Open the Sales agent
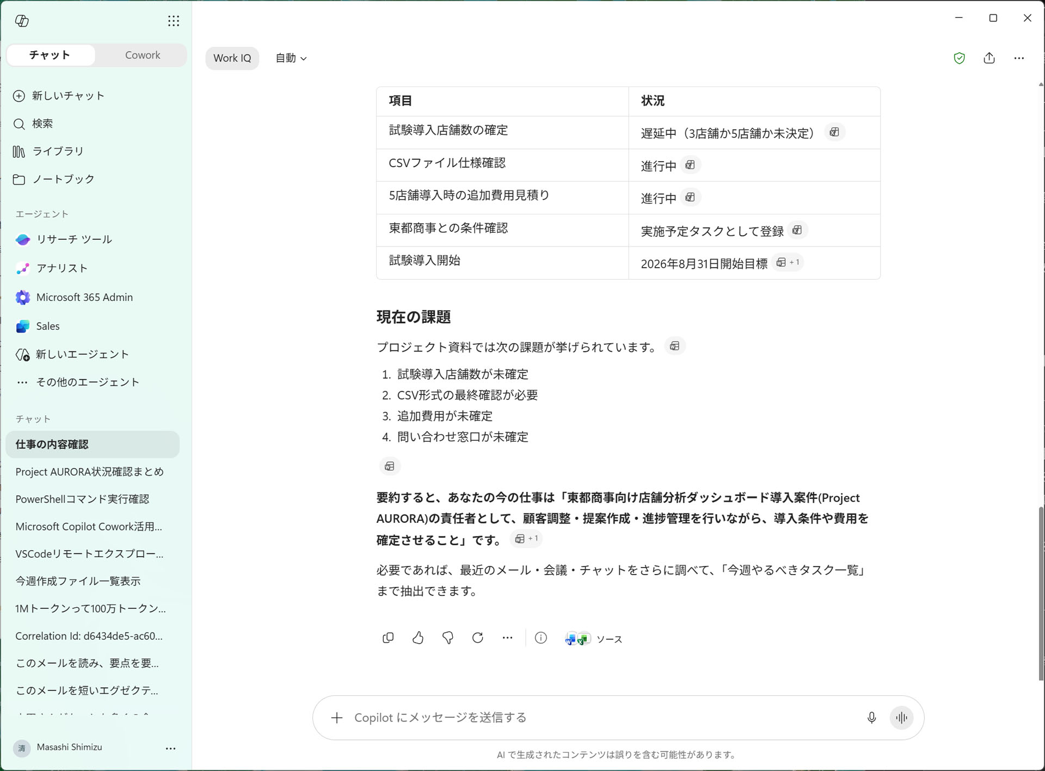Viewport: 1045px width, 771px height. pos(38,326)
